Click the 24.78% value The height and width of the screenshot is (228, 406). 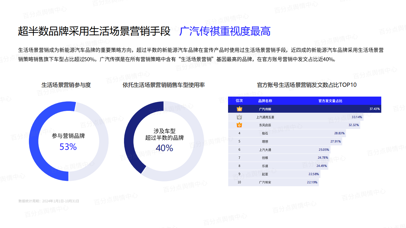click(x=323, y=158)
